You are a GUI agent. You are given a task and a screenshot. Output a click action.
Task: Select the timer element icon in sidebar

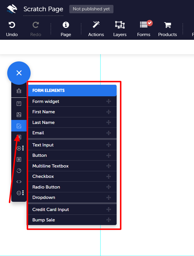coord(19,171)
